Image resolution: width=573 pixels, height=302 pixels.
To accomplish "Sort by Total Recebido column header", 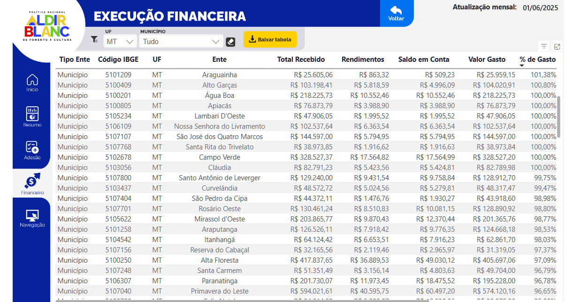I will point(301,59).
